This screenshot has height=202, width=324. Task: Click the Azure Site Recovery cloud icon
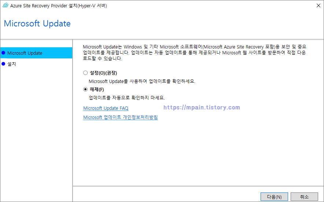pyautogui.click(x=5, y=6)
